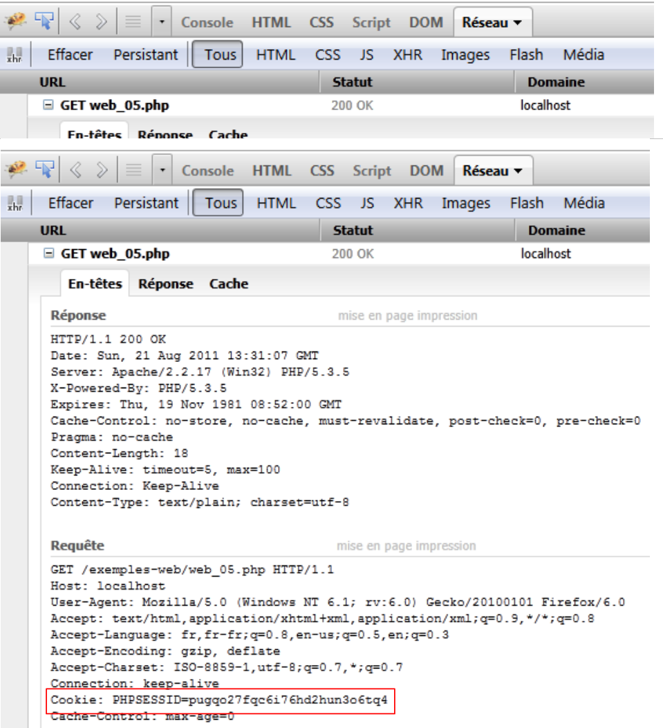The width and height of the screenshot is (663, 728).
Task: Enable the Tous filter in lower Réseau panel
Action: pos(221,203)
